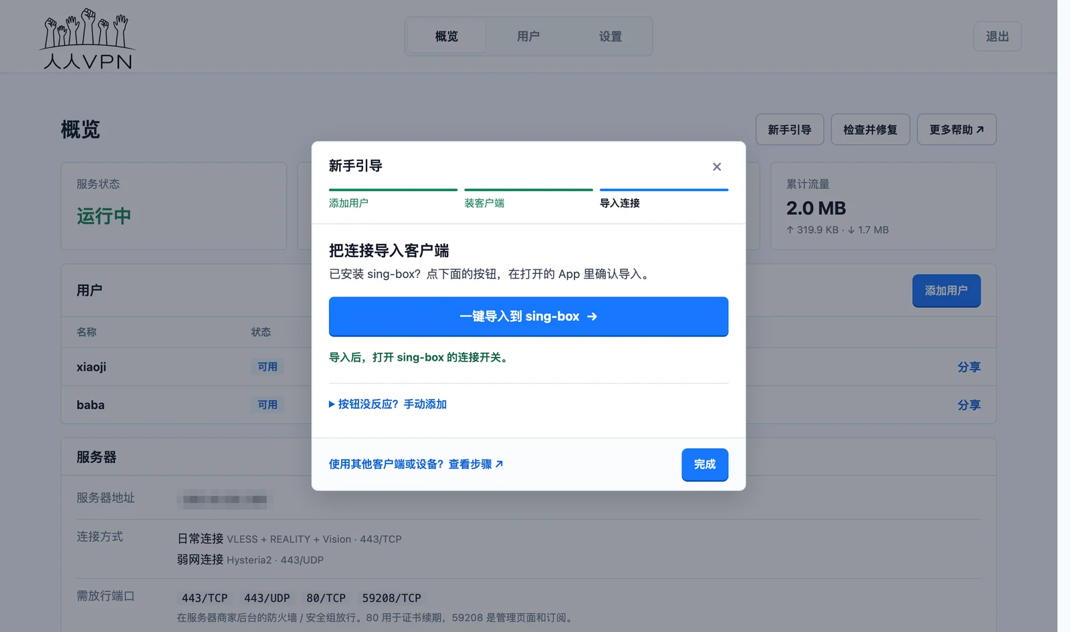Click the blue 添加用户 button
Image resolution: width=1070 pixels, height=632 pixels.
point(946,291)
